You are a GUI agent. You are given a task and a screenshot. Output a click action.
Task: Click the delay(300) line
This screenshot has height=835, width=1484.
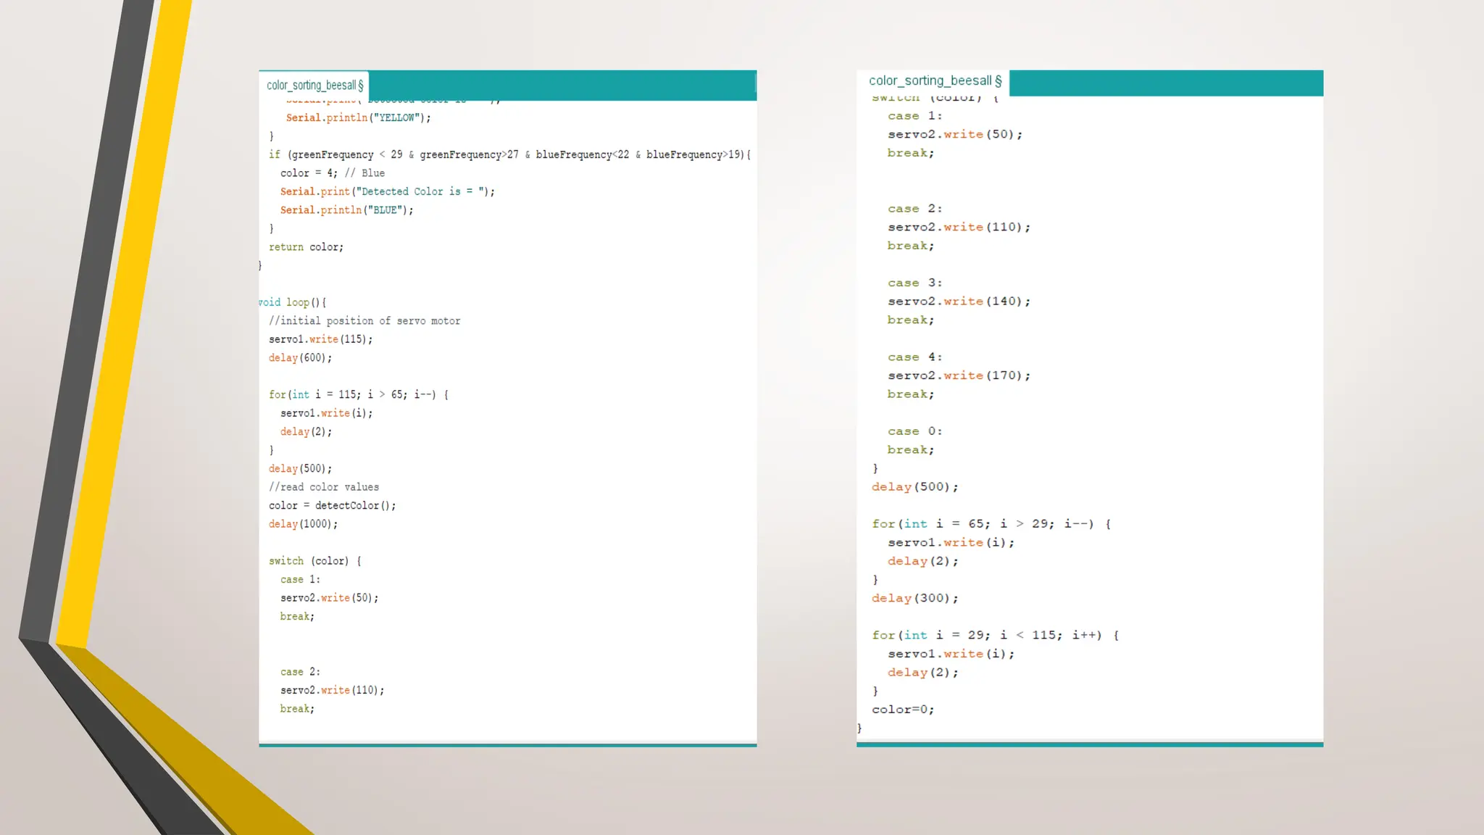(x=914, y=598)
